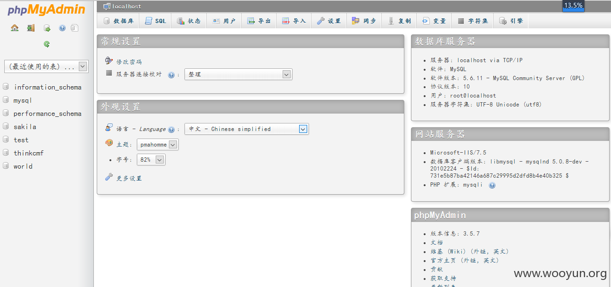This screenshot has height=287, width=611.
Task: Click the performance_schema database icon
Action: tap(6, 113)
